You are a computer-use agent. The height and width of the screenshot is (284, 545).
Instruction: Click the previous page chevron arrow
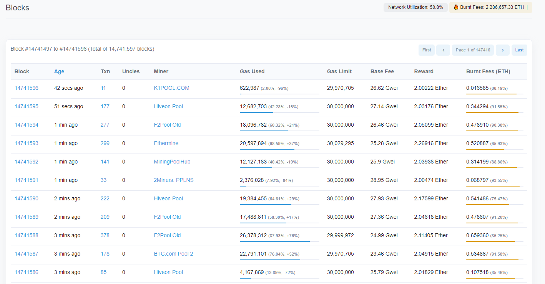(443, 50)
